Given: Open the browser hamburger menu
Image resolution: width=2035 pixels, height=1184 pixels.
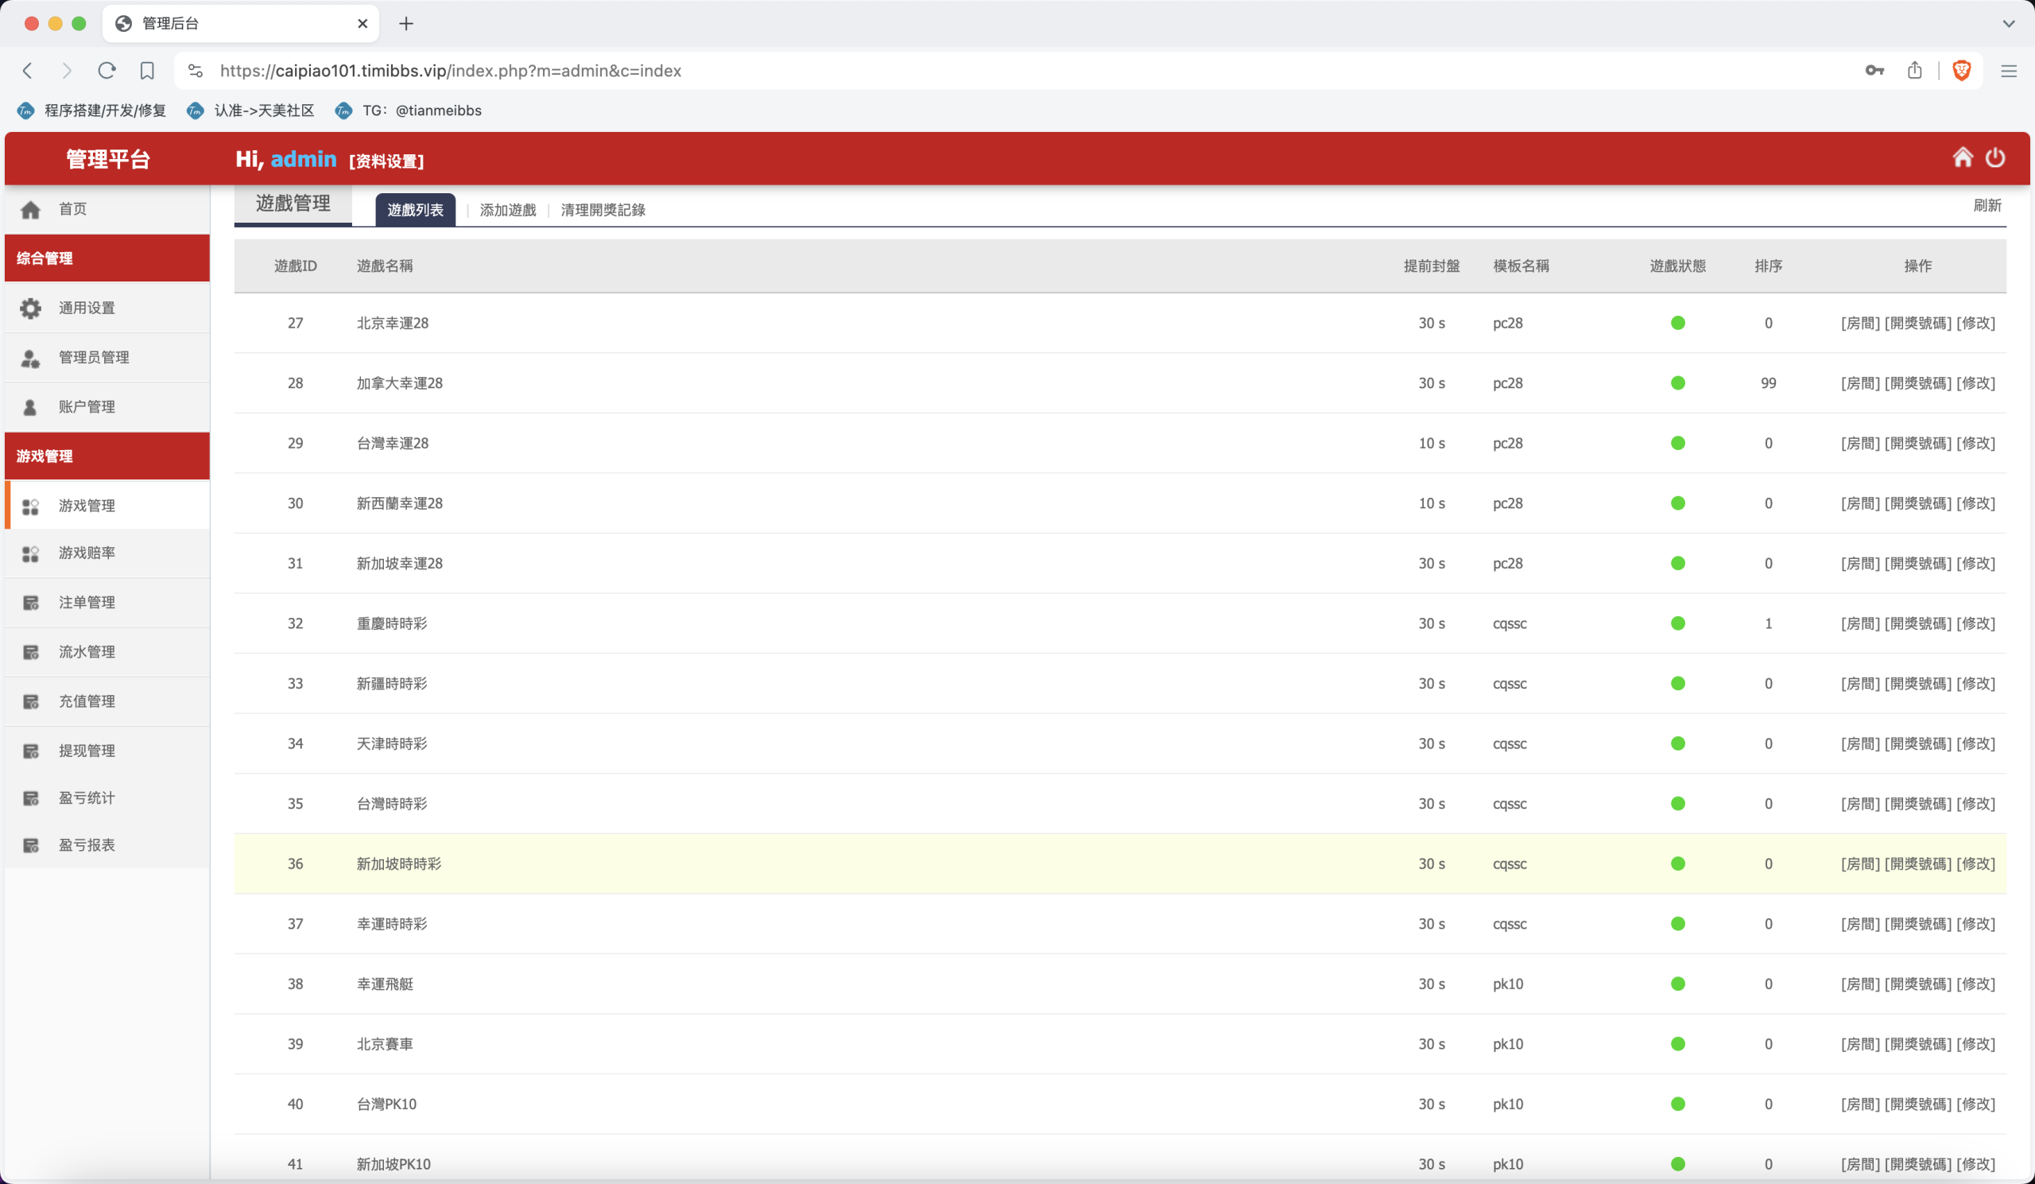Looking at the screenshot, I should (2008, 71).
